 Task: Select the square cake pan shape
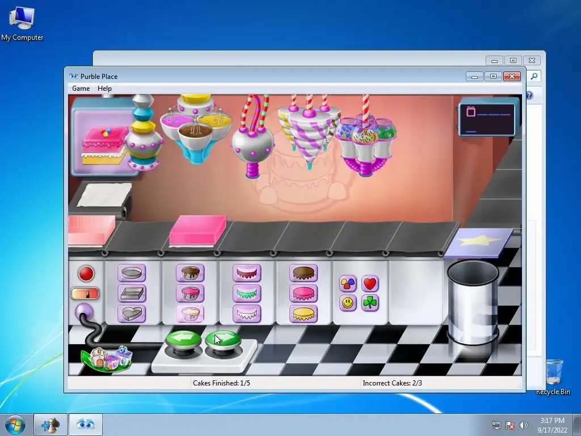132,294
